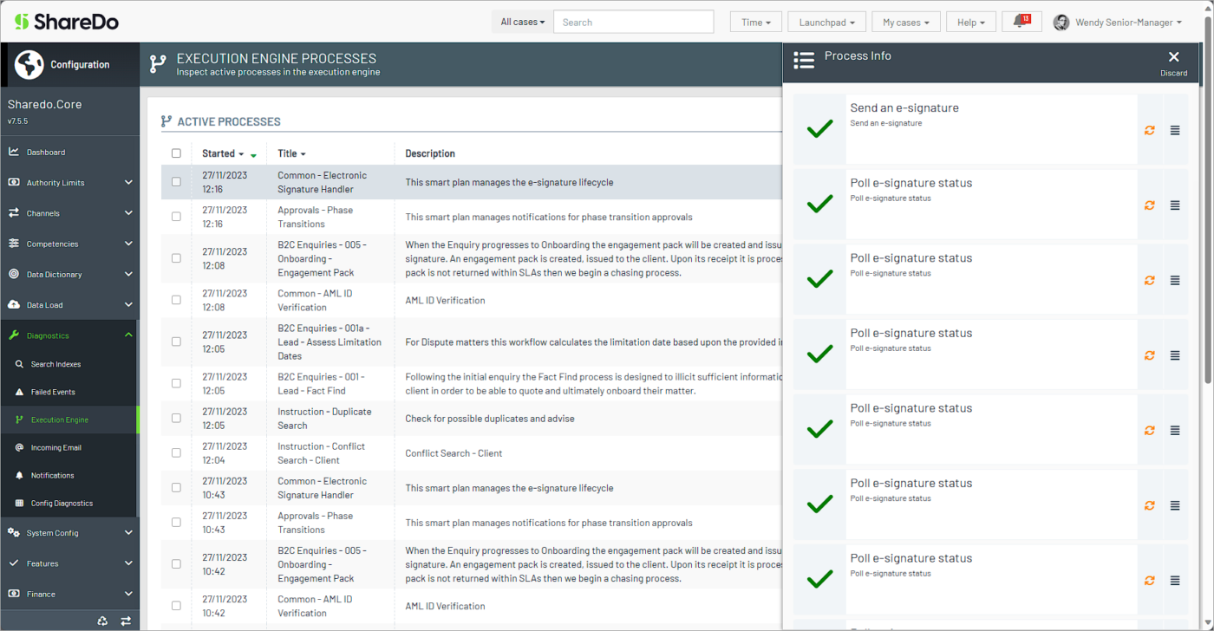Discard the Process Info panel
This screenshot has width=1214, height=631.
point(1174,62)
